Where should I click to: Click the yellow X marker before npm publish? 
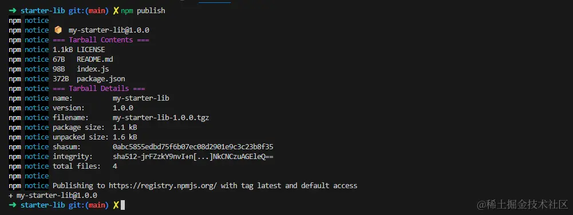pos(116,11)
